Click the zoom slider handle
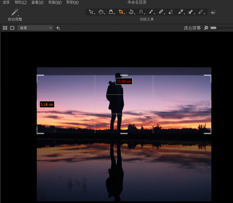 [213, 28]
